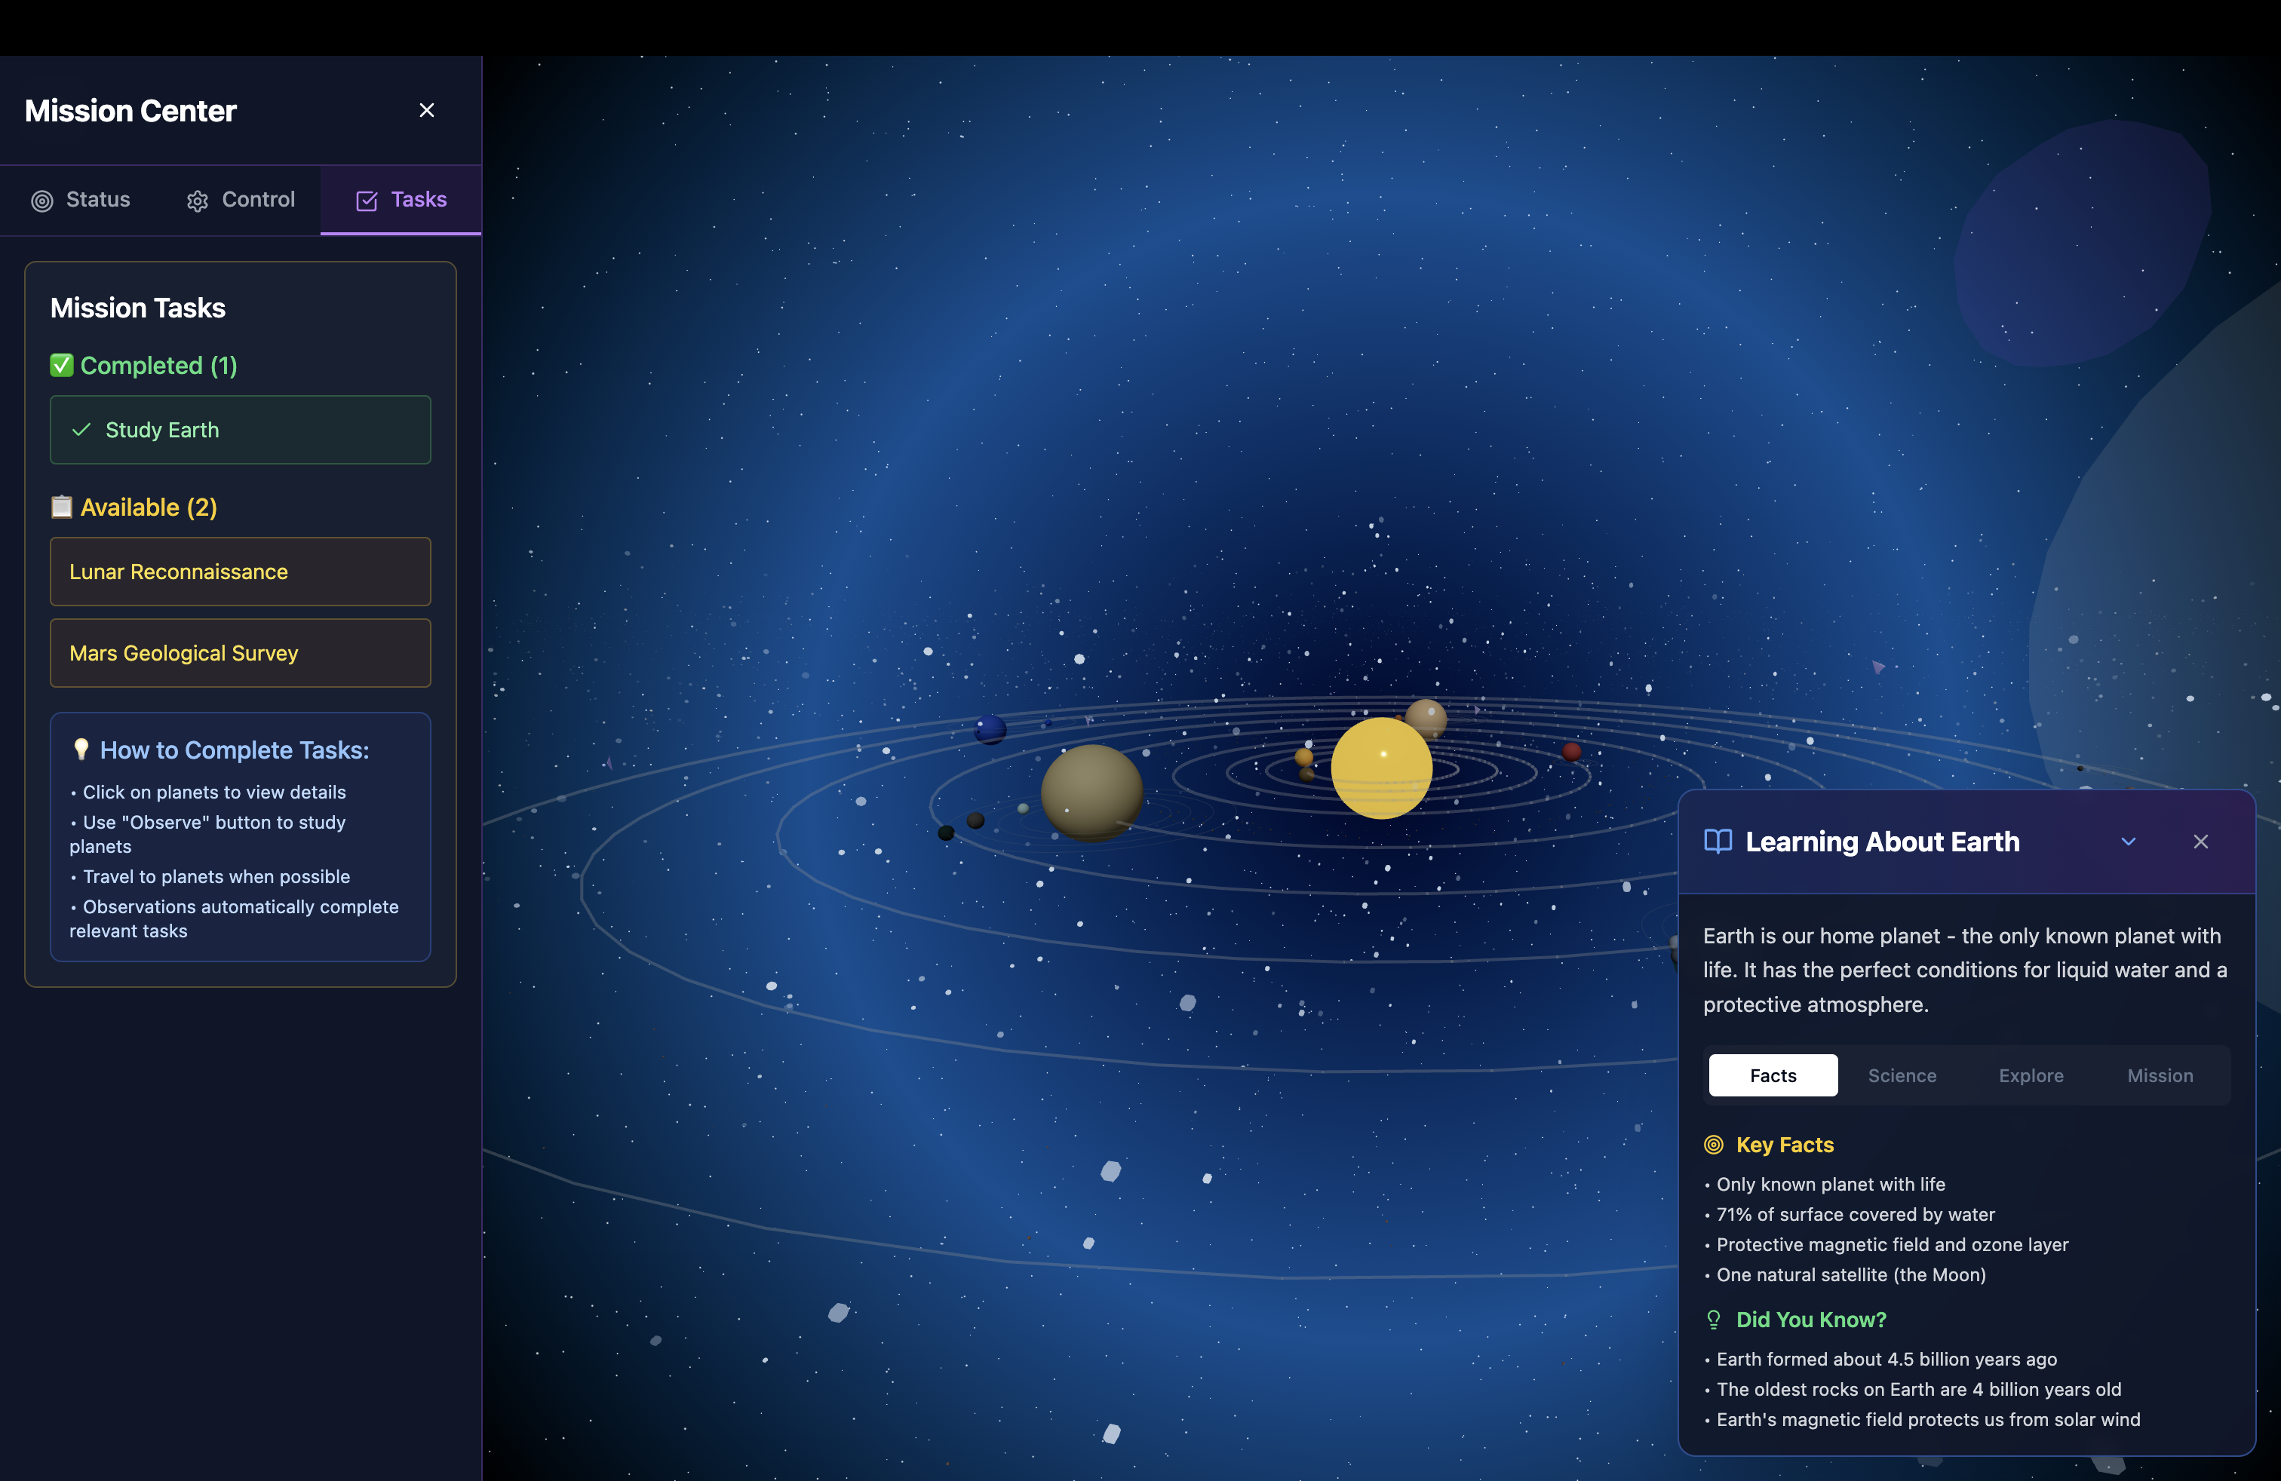Click the Tasks tab checklist icon
This screenshot has width=2281, height=1481.
[x=366, y=201]
